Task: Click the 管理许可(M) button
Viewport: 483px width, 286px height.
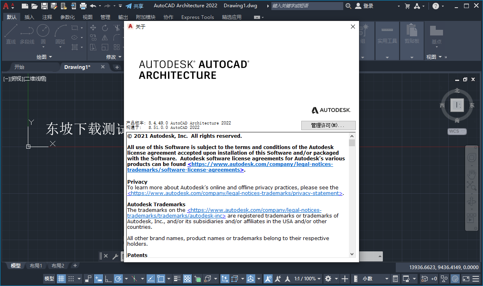Action: [328, 125]
